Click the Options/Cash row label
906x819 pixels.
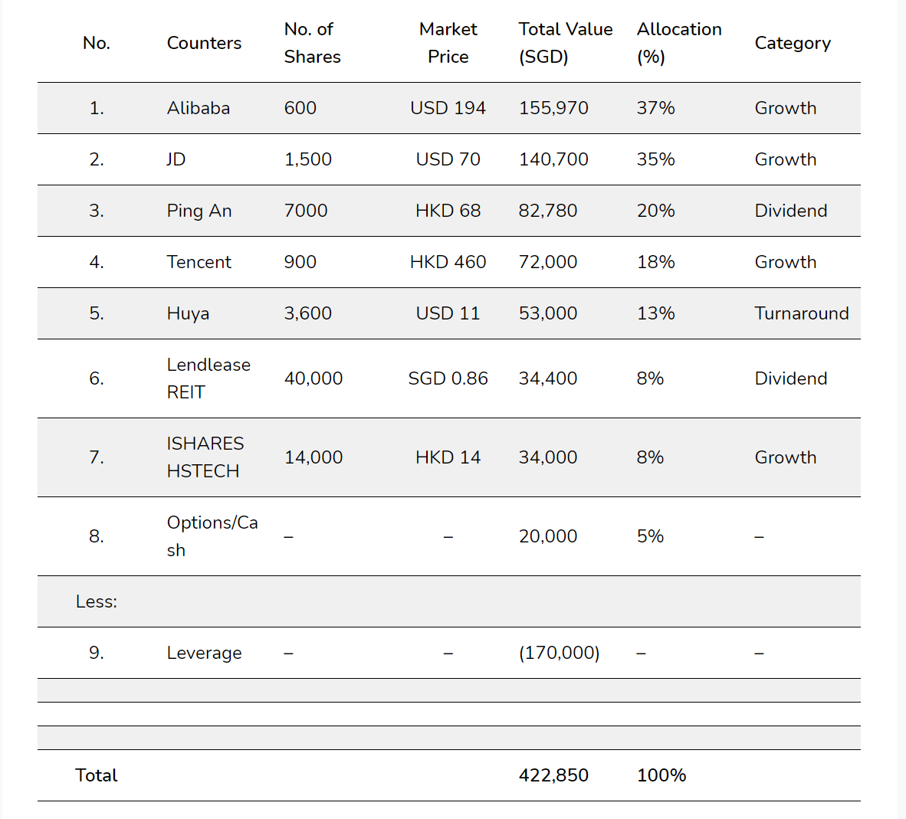tap(212, 536)
